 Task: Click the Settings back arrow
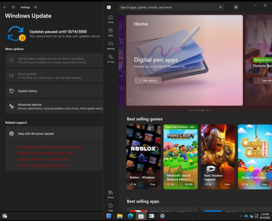tap(5, 7)
